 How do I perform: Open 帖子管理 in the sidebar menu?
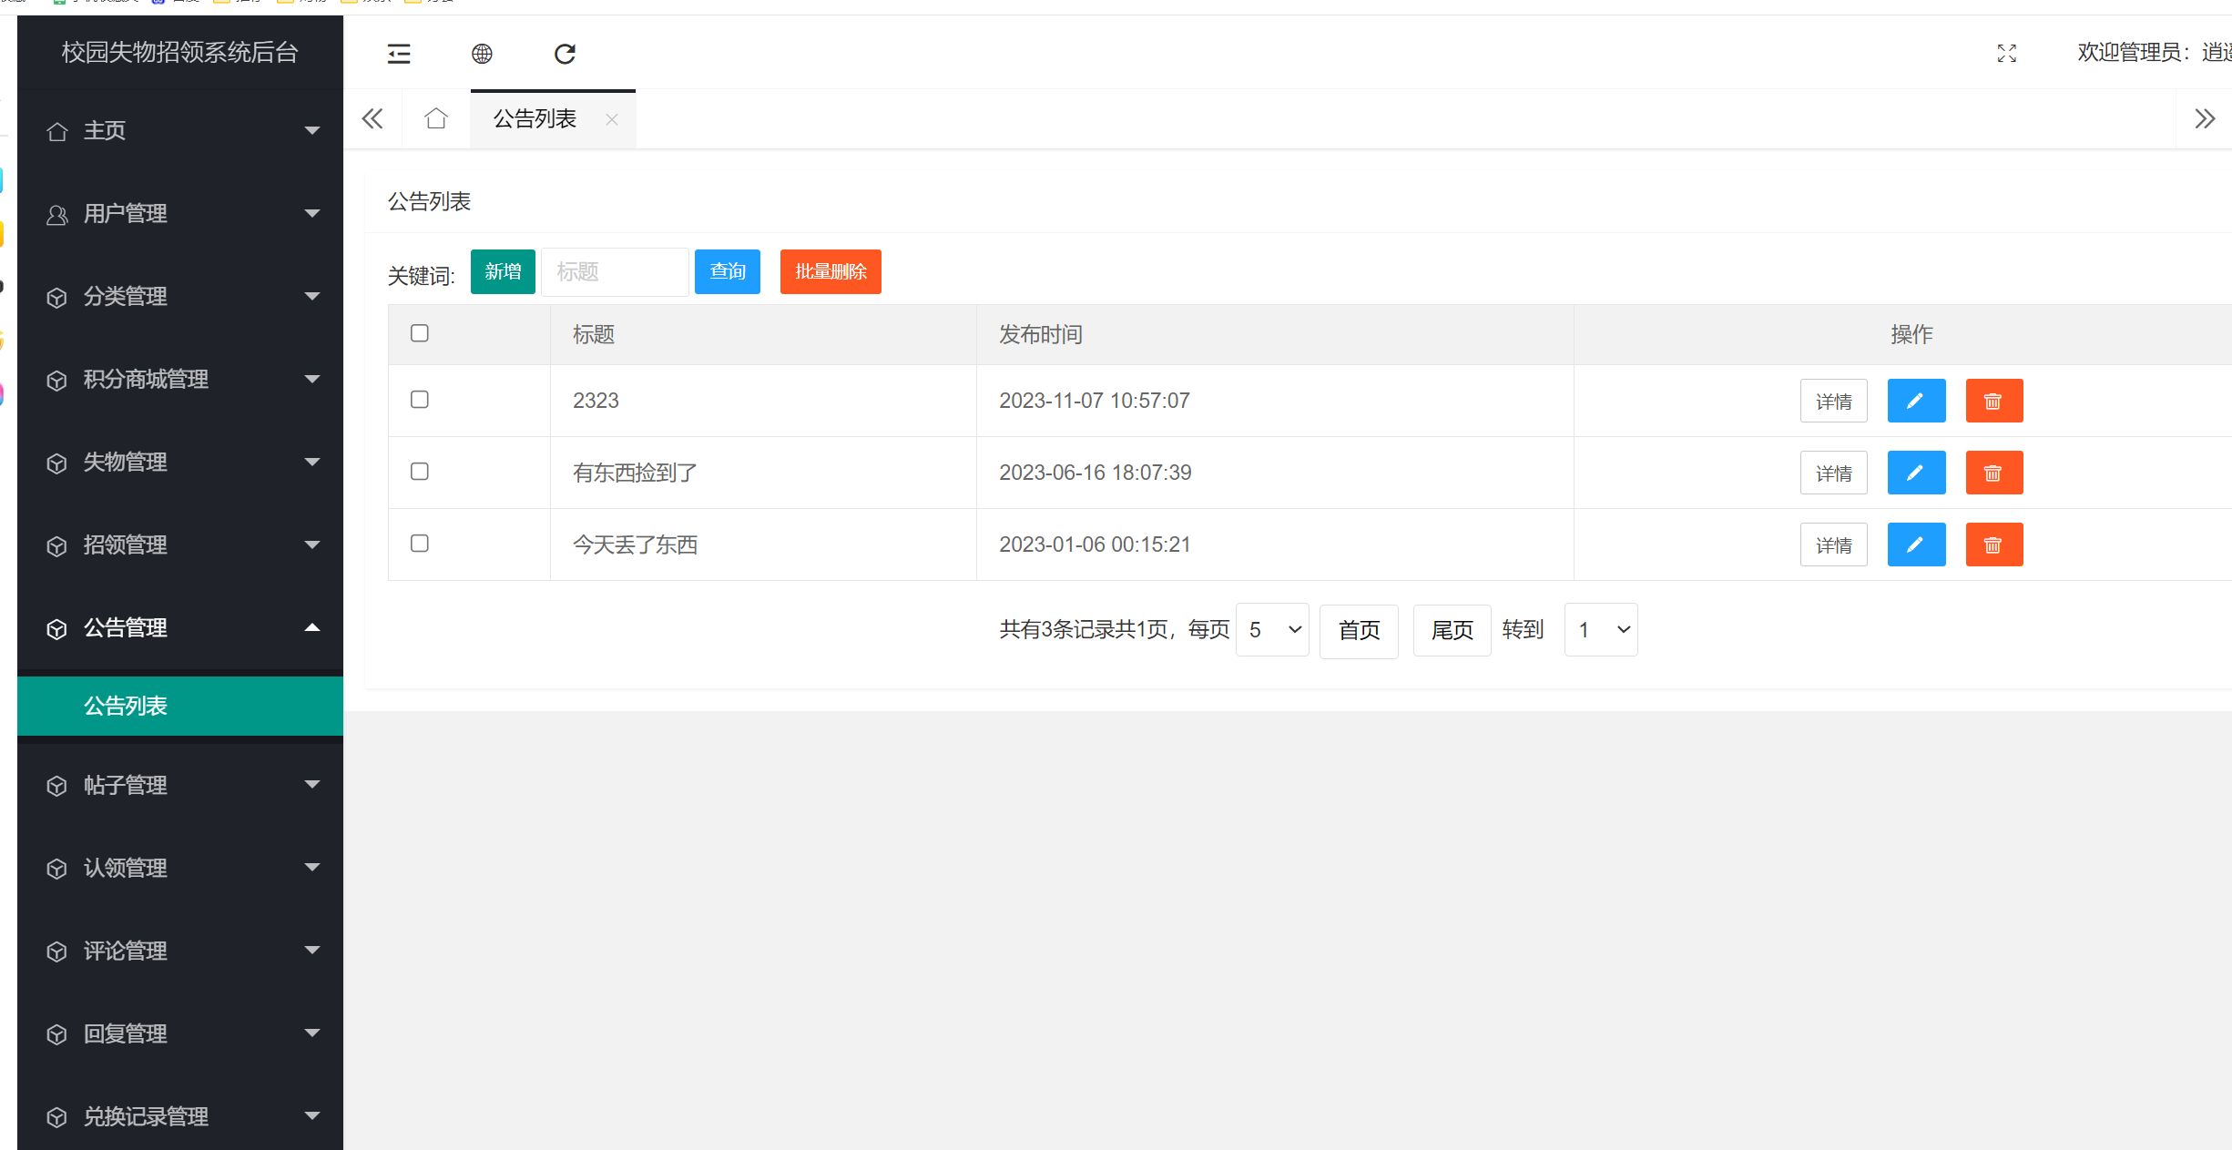point(126,785)
